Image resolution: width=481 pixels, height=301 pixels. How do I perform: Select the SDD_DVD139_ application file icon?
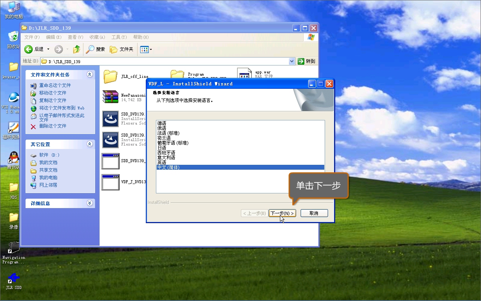[x=110, y=161]
